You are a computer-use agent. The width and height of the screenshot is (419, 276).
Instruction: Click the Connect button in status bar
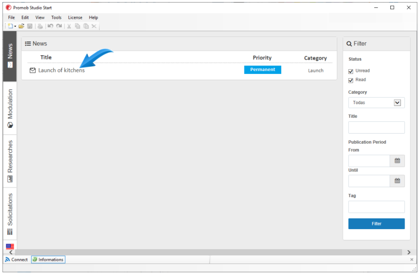pyautogui.click(x=16, y=259)
